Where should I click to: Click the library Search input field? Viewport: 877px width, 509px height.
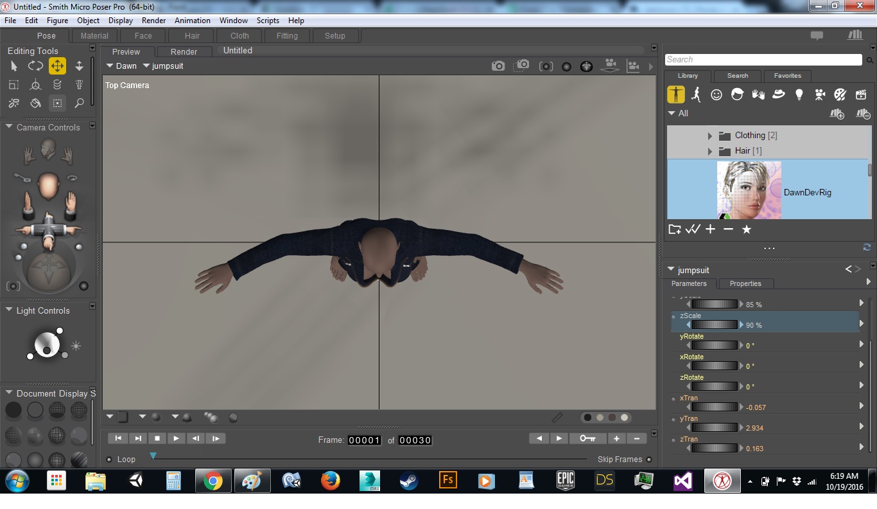763,60
